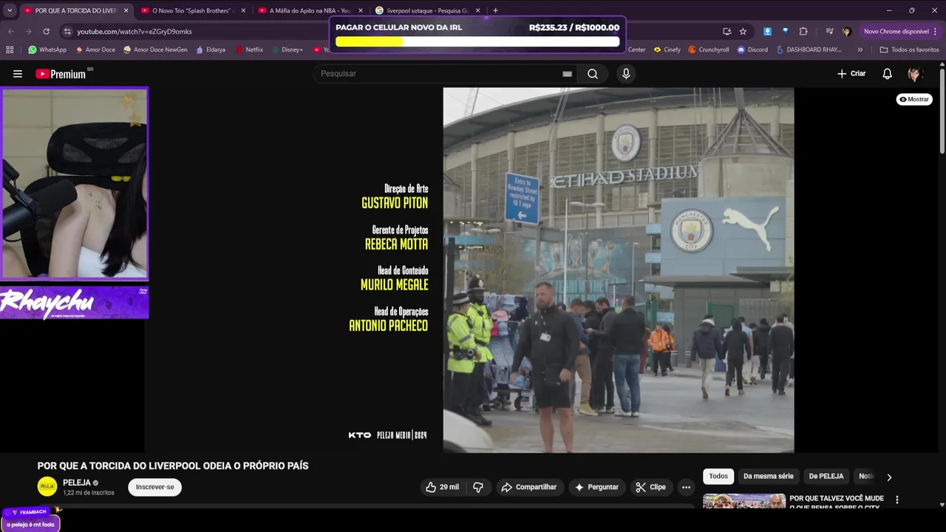The image size is (946, 532).
Task: Open Chrome three-dot menu beside update notice
Action: click(936, 32)
